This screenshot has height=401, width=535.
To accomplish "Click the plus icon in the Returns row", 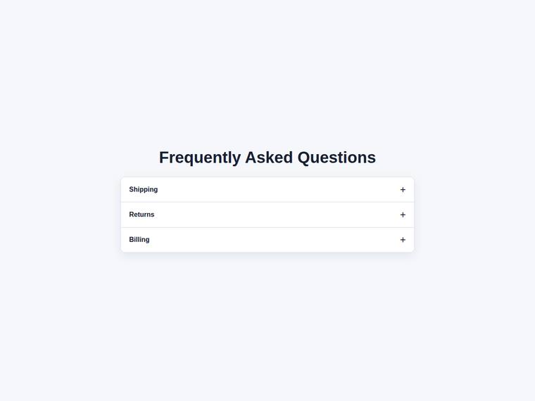I will [403, 215].
